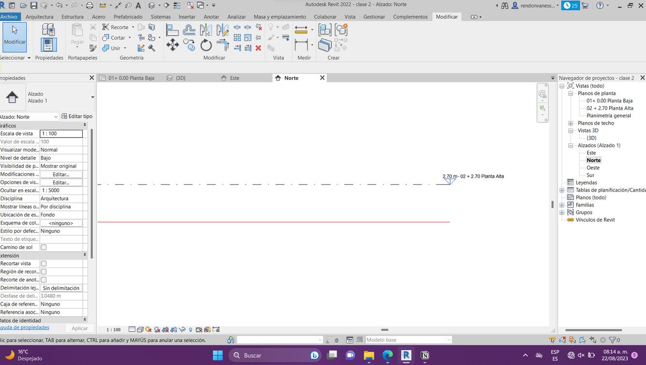646x365 pixels.
Task: Click the Autodesk App Store cart icon
Action: coord(585,5)
